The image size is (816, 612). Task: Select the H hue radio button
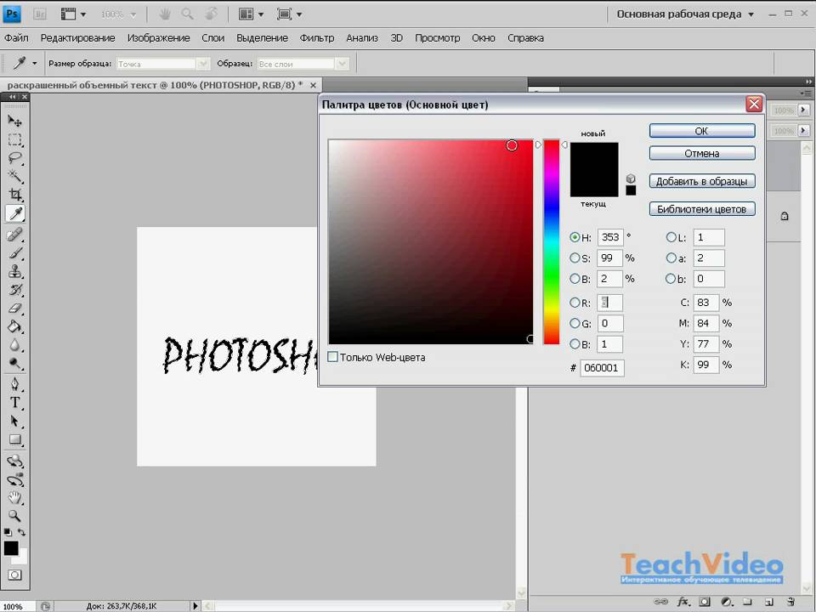click(x=575, y=237)
